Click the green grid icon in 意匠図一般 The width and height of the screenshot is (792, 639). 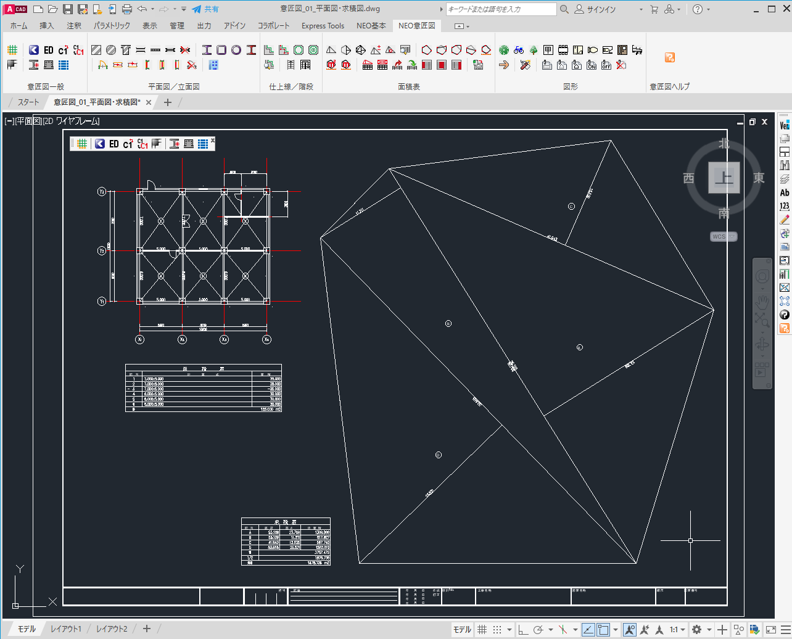(x=12, y=50)
